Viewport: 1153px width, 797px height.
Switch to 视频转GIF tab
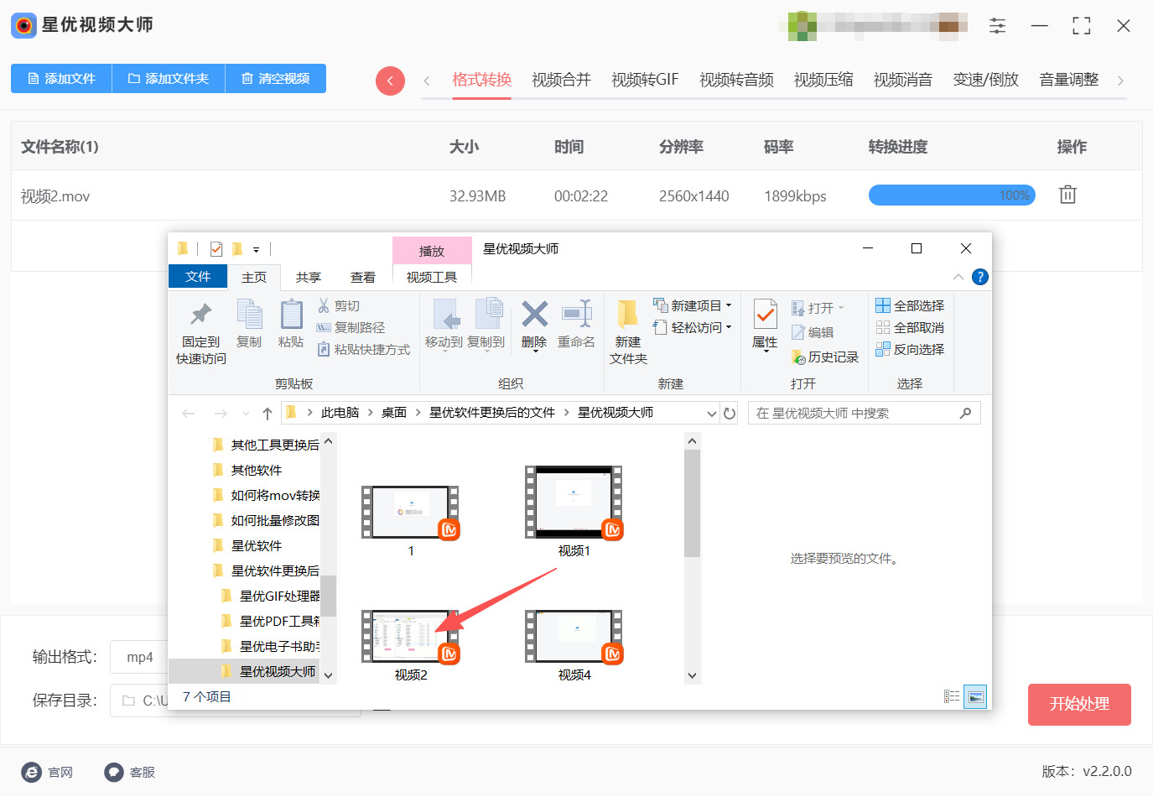pyautogui.click(x=645, y=80)
